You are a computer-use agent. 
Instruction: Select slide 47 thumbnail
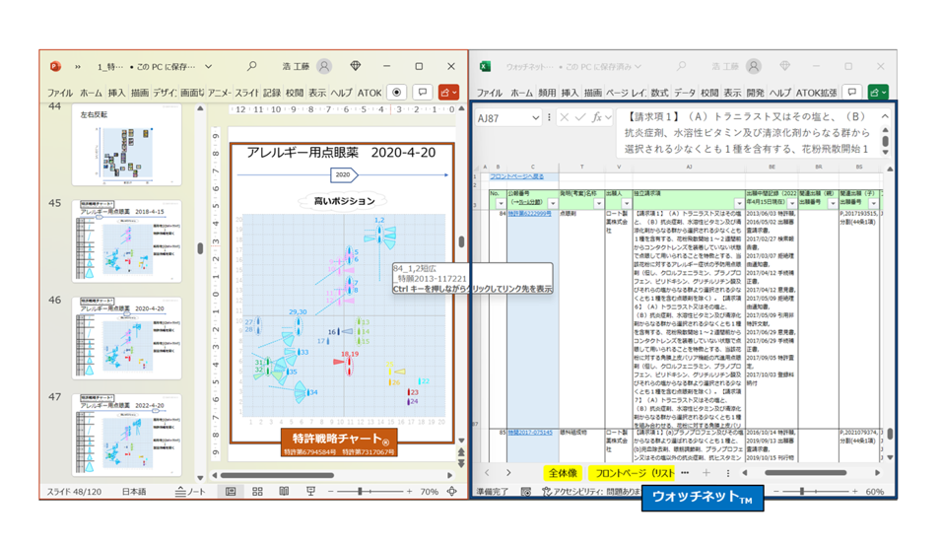127,435
